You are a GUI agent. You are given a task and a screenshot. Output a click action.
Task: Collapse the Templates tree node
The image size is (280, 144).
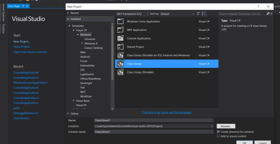click(x=69, y=26)
